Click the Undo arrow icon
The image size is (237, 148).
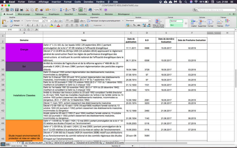(x=47, y=10)
